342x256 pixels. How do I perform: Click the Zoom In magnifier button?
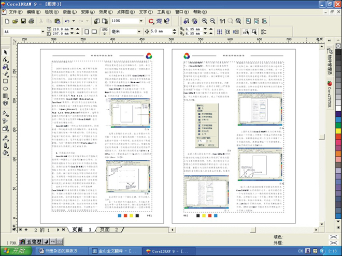click(x=204, y=21)
